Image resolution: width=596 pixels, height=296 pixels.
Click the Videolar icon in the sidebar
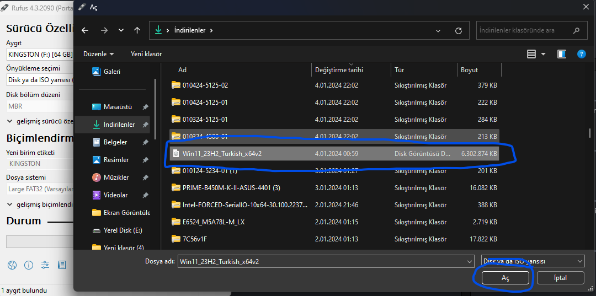pyautogui.click(x=97, y=195)
